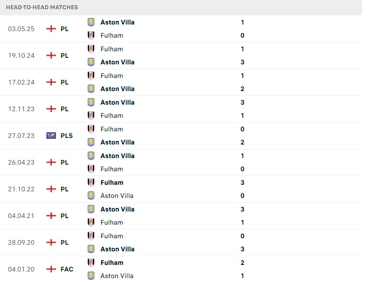Viewport: 368px width, 282px height.
Task: Click the Aston Villa crest in 03.05.25 match
Action: point(91,22)
